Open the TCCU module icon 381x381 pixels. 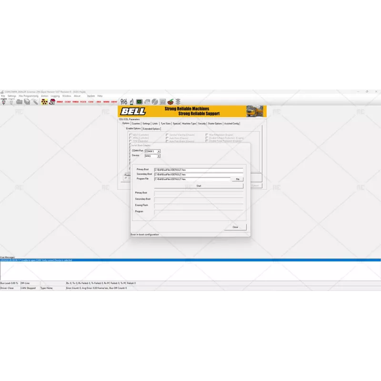(x=84, y=101)
